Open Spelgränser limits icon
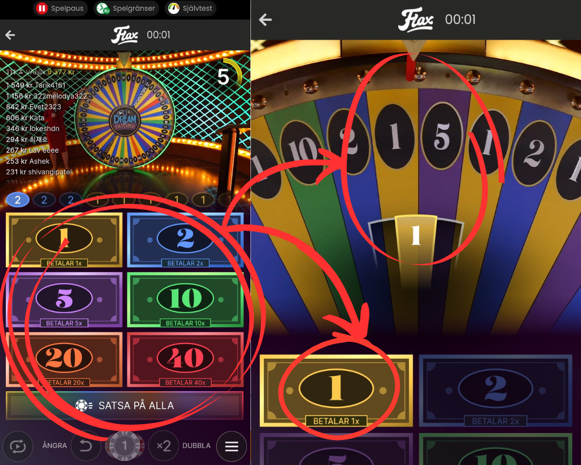581x465 pixels. (x=103, y=8)
